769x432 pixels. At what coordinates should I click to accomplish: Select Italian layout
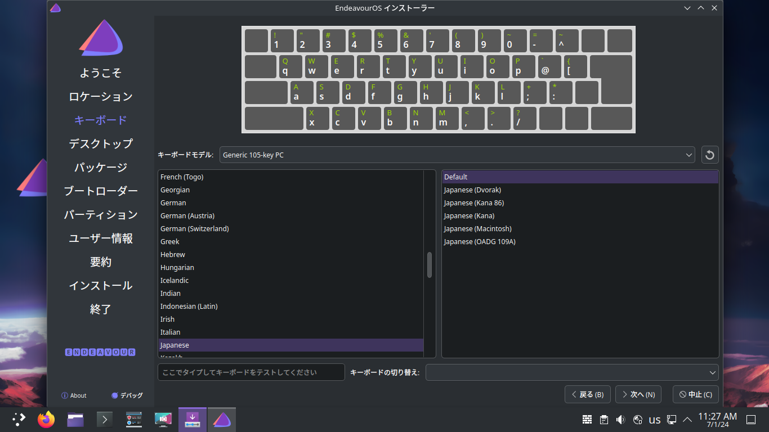click(x=290, y=332)
